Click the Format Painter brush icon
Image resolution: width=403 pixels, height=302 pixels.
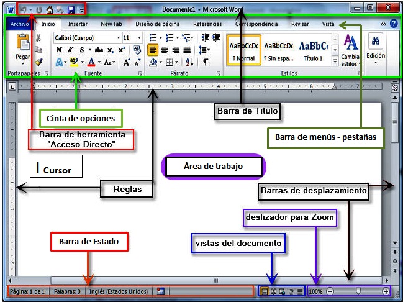[x=38, y=62]
